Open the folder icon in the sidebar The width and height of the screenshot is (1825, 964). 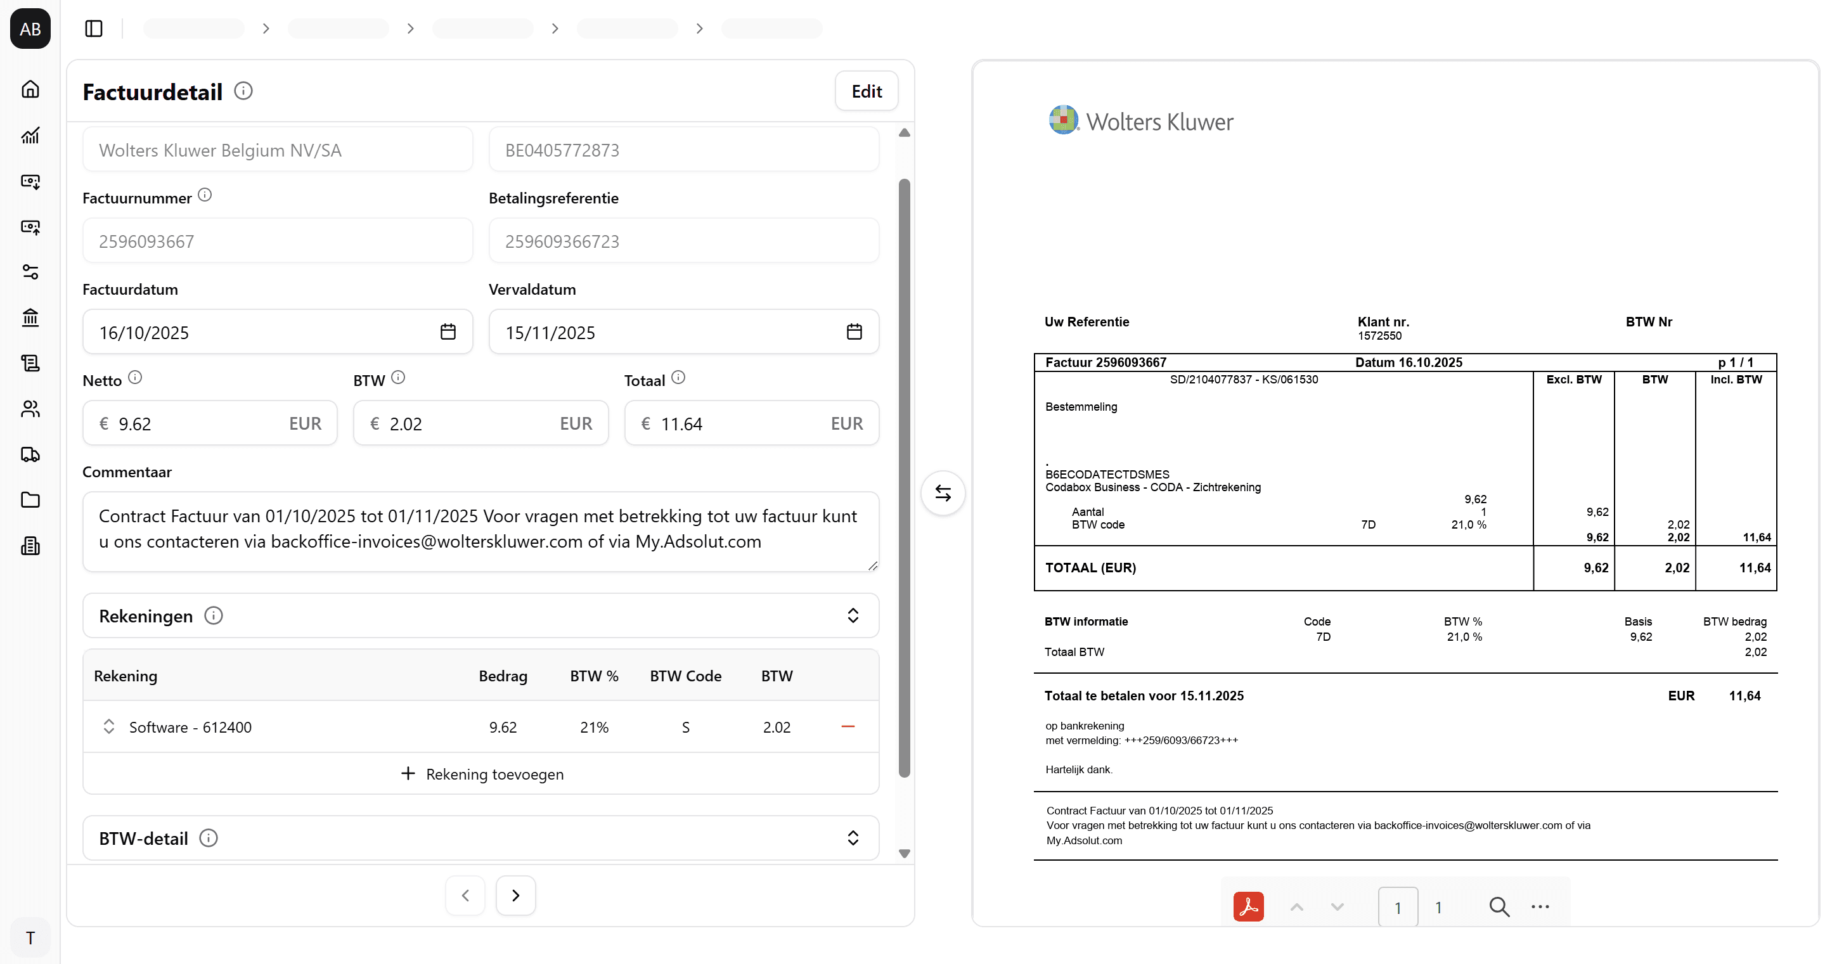[30, 500]
